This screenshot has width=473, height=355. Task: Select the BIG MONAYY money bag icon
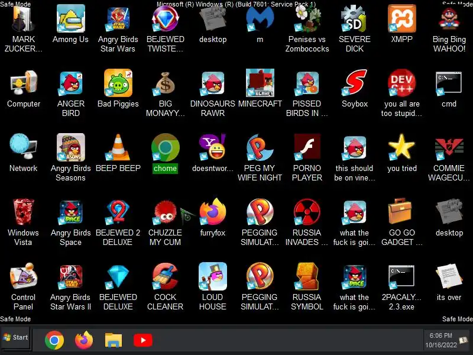(x=166, y=83)
